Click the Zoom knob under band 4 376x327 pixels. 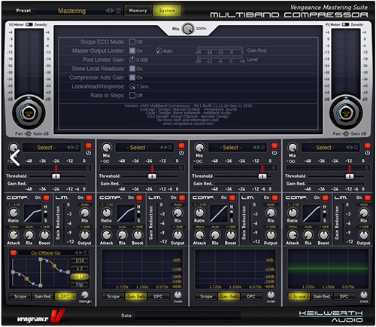364,295
